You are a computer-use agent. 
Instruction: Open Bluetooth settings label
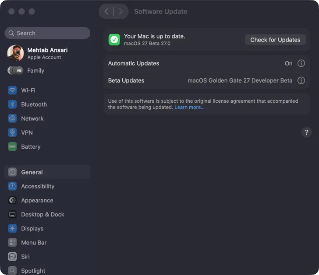click(34, 104)
